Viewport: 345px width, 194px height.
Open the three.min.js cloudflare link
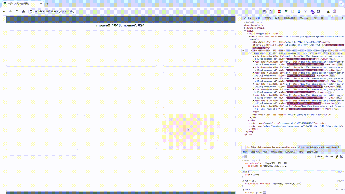coord(302,126)
